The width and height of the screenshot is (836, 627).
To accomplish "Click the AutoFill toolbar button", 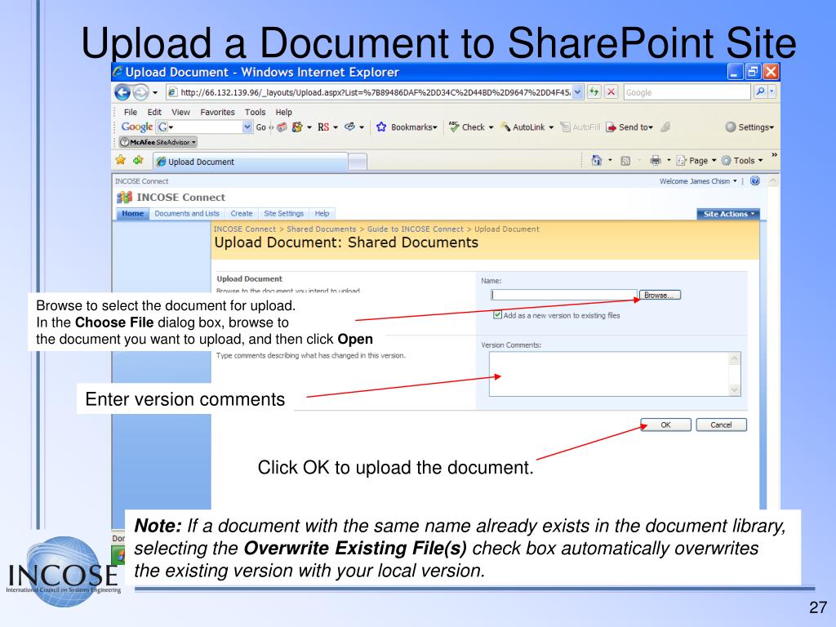I will pyautogui.click(x=580, y=127).
